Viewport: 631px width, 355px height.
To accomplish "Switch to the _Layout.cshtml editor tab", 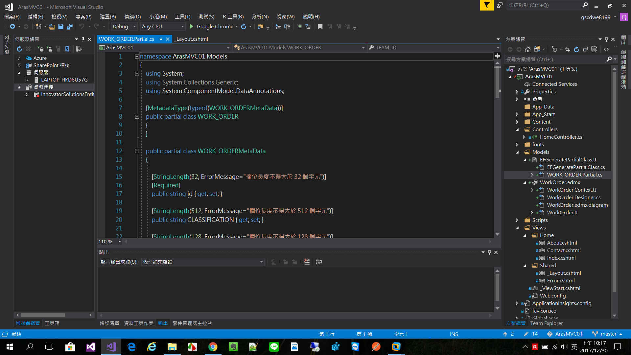I will pos(191,39).
